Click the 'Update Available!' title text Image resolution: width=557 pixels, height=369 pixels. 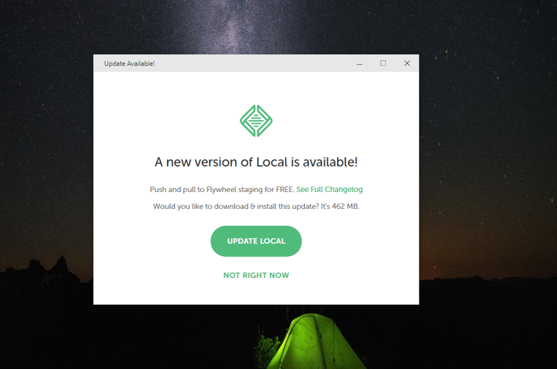pos(129,64)
